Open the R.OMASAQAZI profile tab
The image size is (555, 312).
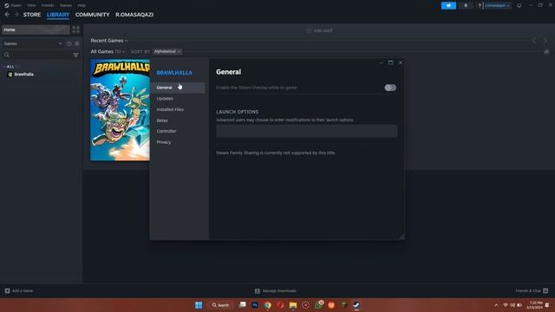[x=134, y=15]
